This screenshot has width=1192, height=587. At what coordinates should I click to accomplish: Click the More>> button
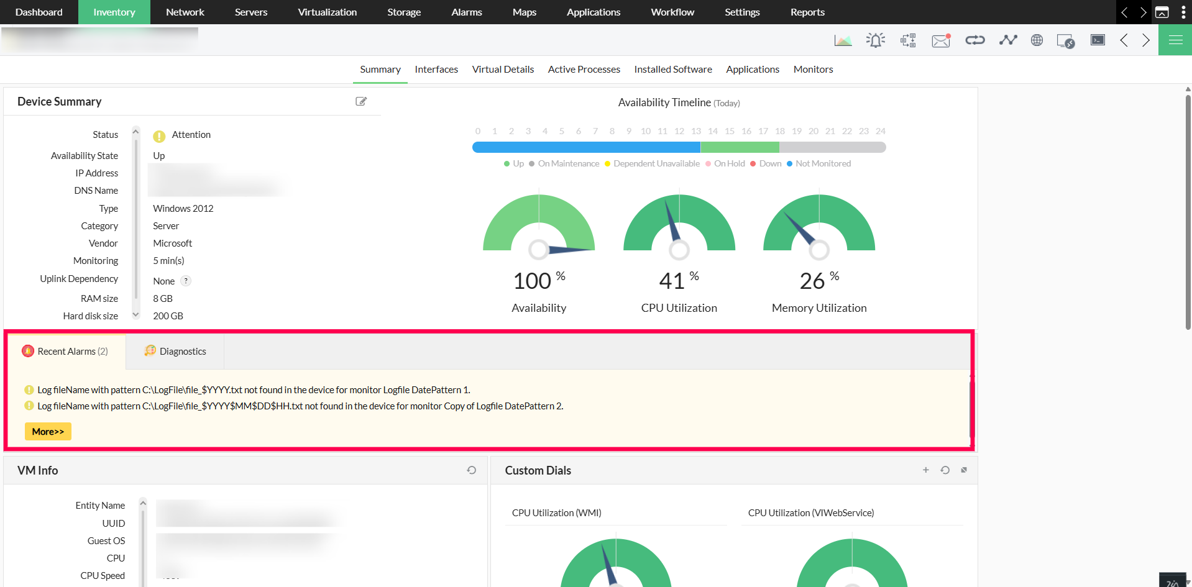(48, 431)
